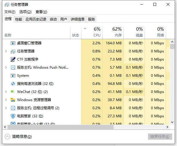Click the sort chevron above CPU column
Viewport: 177px width, 146px height.
pyautogui.click(x=85, y=28)
